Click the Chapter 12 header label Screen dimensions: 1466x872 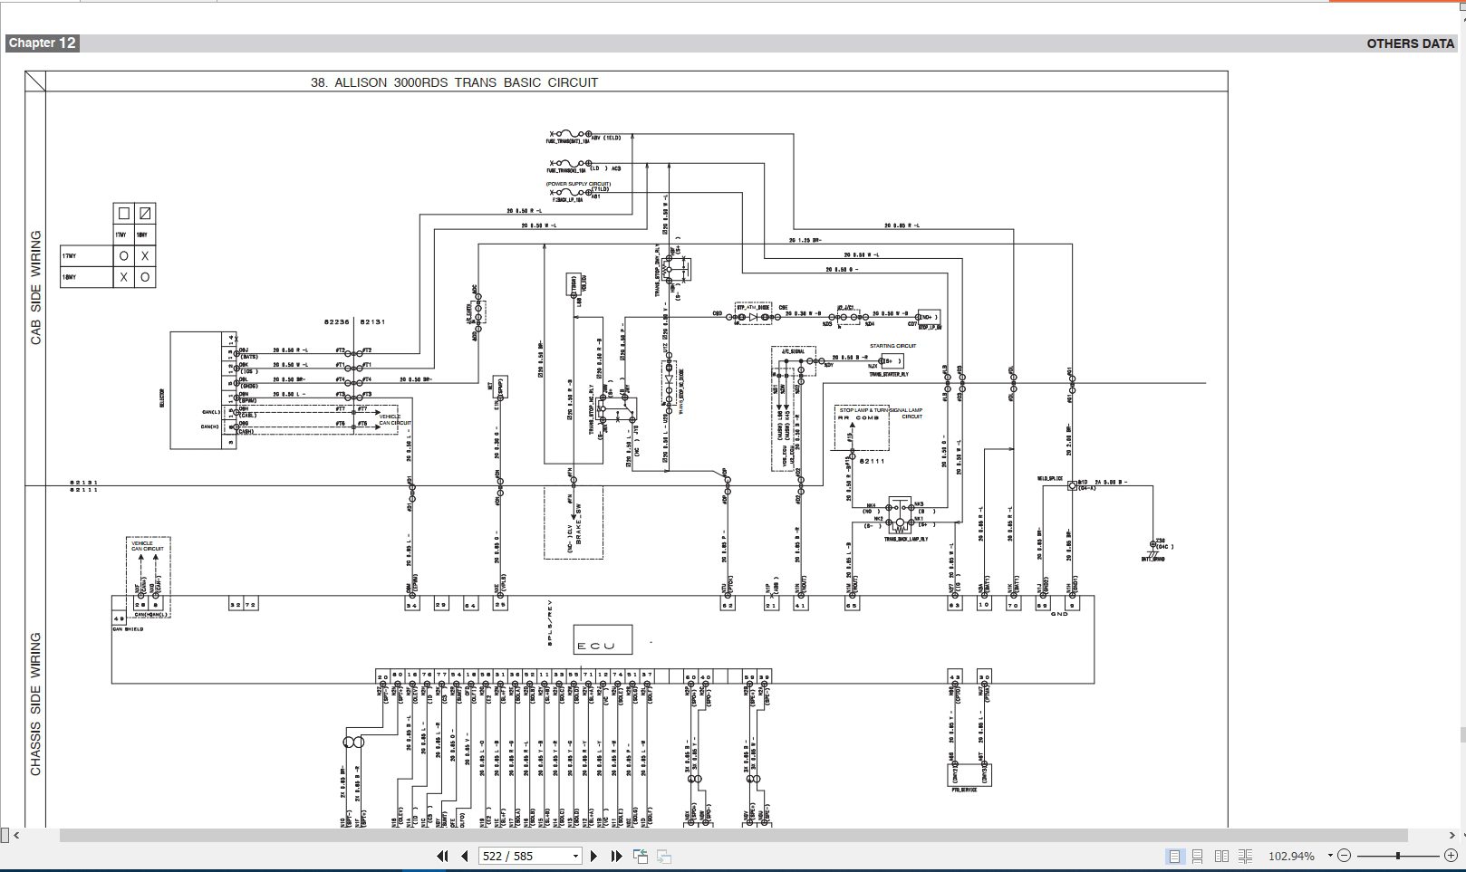(43, 43)
